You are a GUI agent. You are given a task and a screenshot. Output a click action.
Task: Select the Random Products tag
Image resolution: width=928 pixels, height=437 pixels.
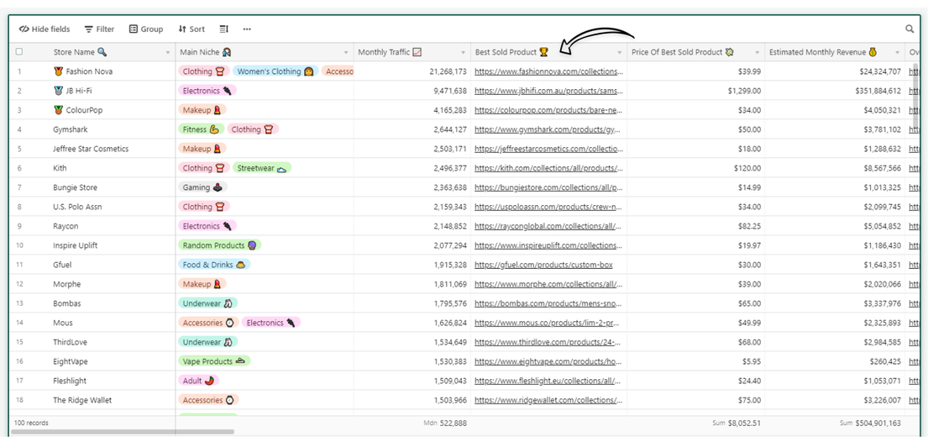pos(219,245)
